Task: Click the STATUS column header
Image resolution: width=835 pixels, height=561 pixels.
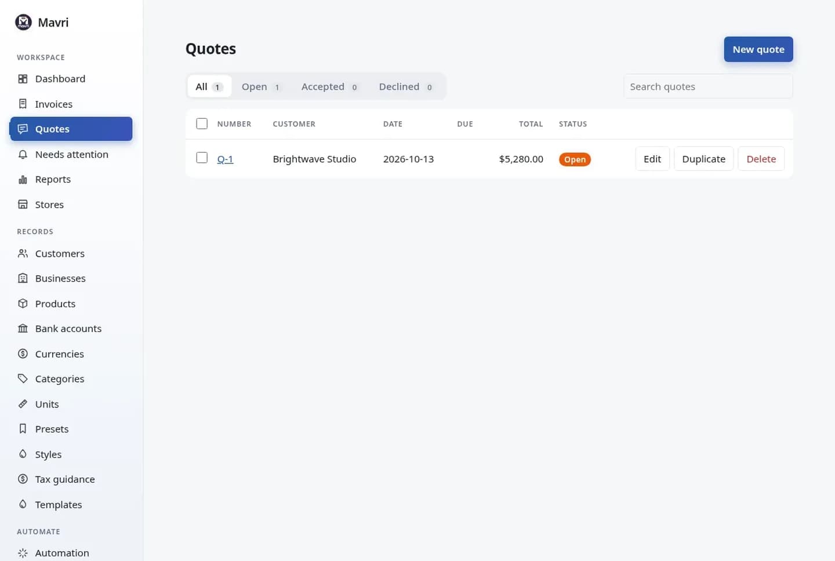Action: (x=573, y=124)
